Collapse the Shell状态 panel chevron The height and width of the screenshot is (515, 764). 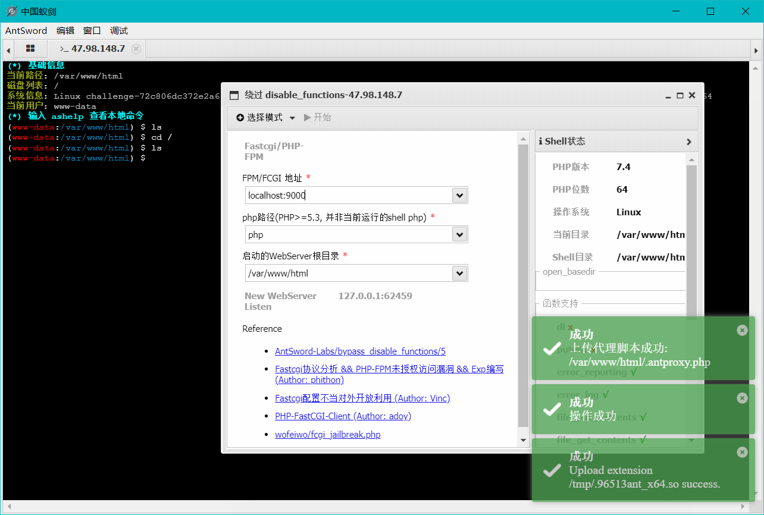coord(689,142)
